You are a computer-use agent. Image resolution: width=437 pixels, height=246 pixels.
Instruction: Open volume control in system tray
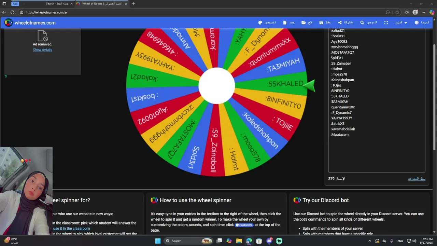click(414, 241)
